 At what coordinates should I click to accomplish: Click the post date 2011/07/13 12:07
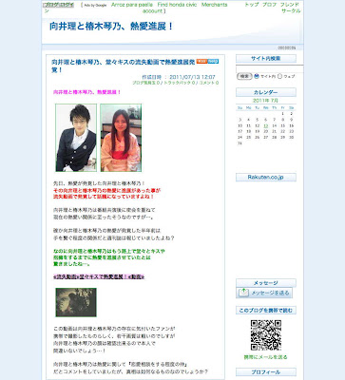(x=192, y=77)
